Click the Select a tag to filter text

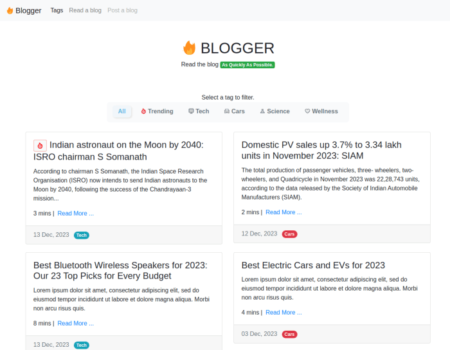point(228,97)
